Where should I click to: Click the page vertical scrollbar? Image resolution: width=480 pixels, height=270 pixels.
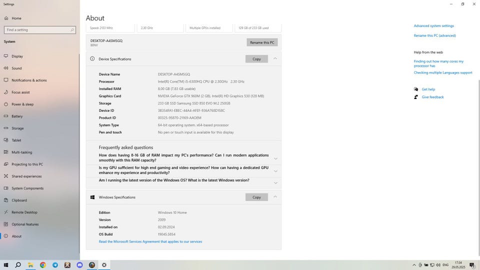point(479,168)
